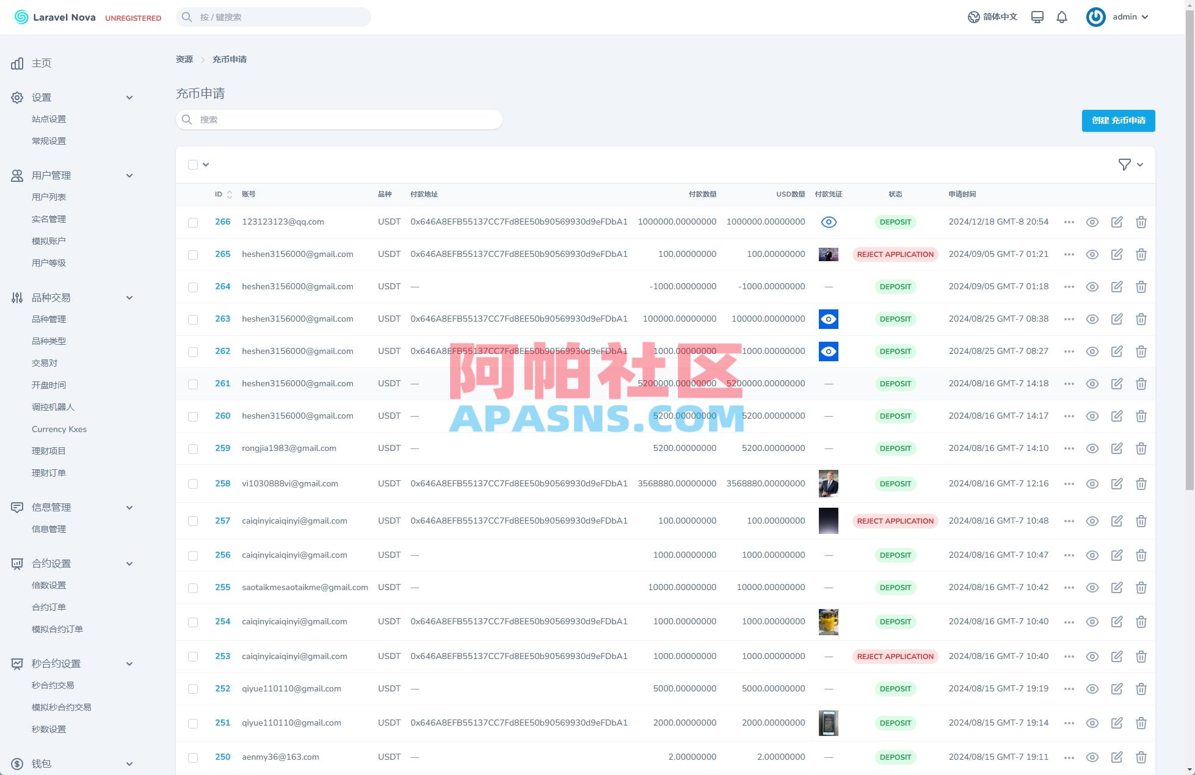Click the edit pencil icon for record 266
Screen dimensions: 1195x775
point(1117,222)
